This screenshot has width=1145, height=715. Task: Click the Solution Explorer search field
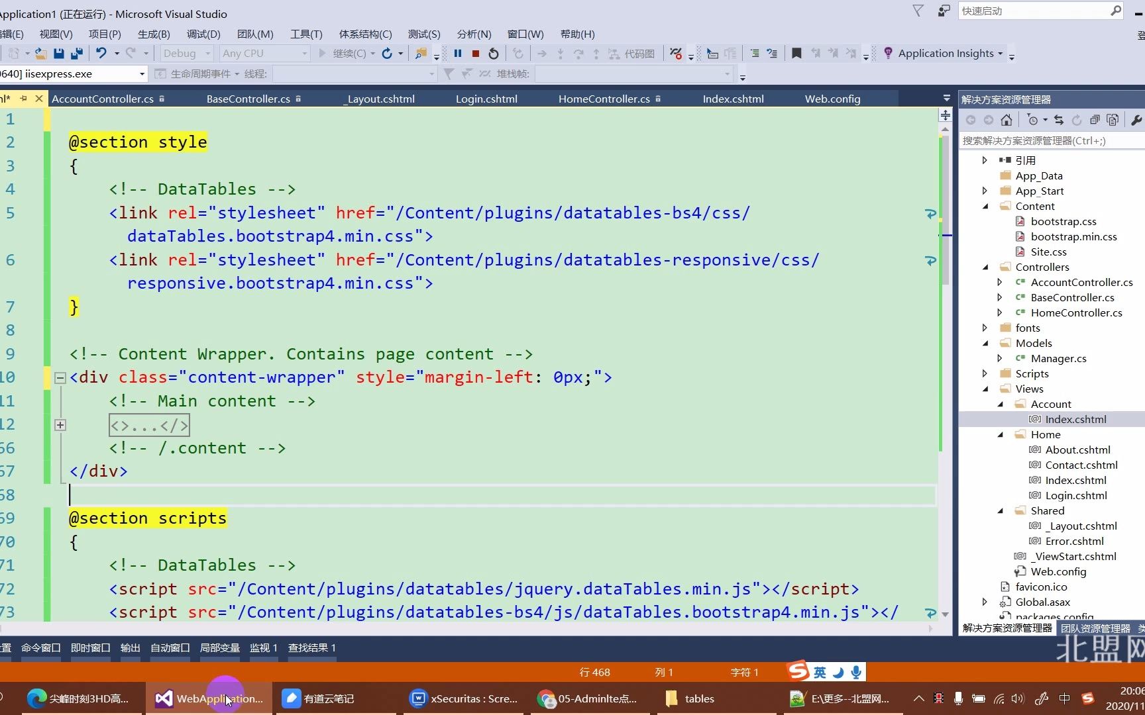1052,140
